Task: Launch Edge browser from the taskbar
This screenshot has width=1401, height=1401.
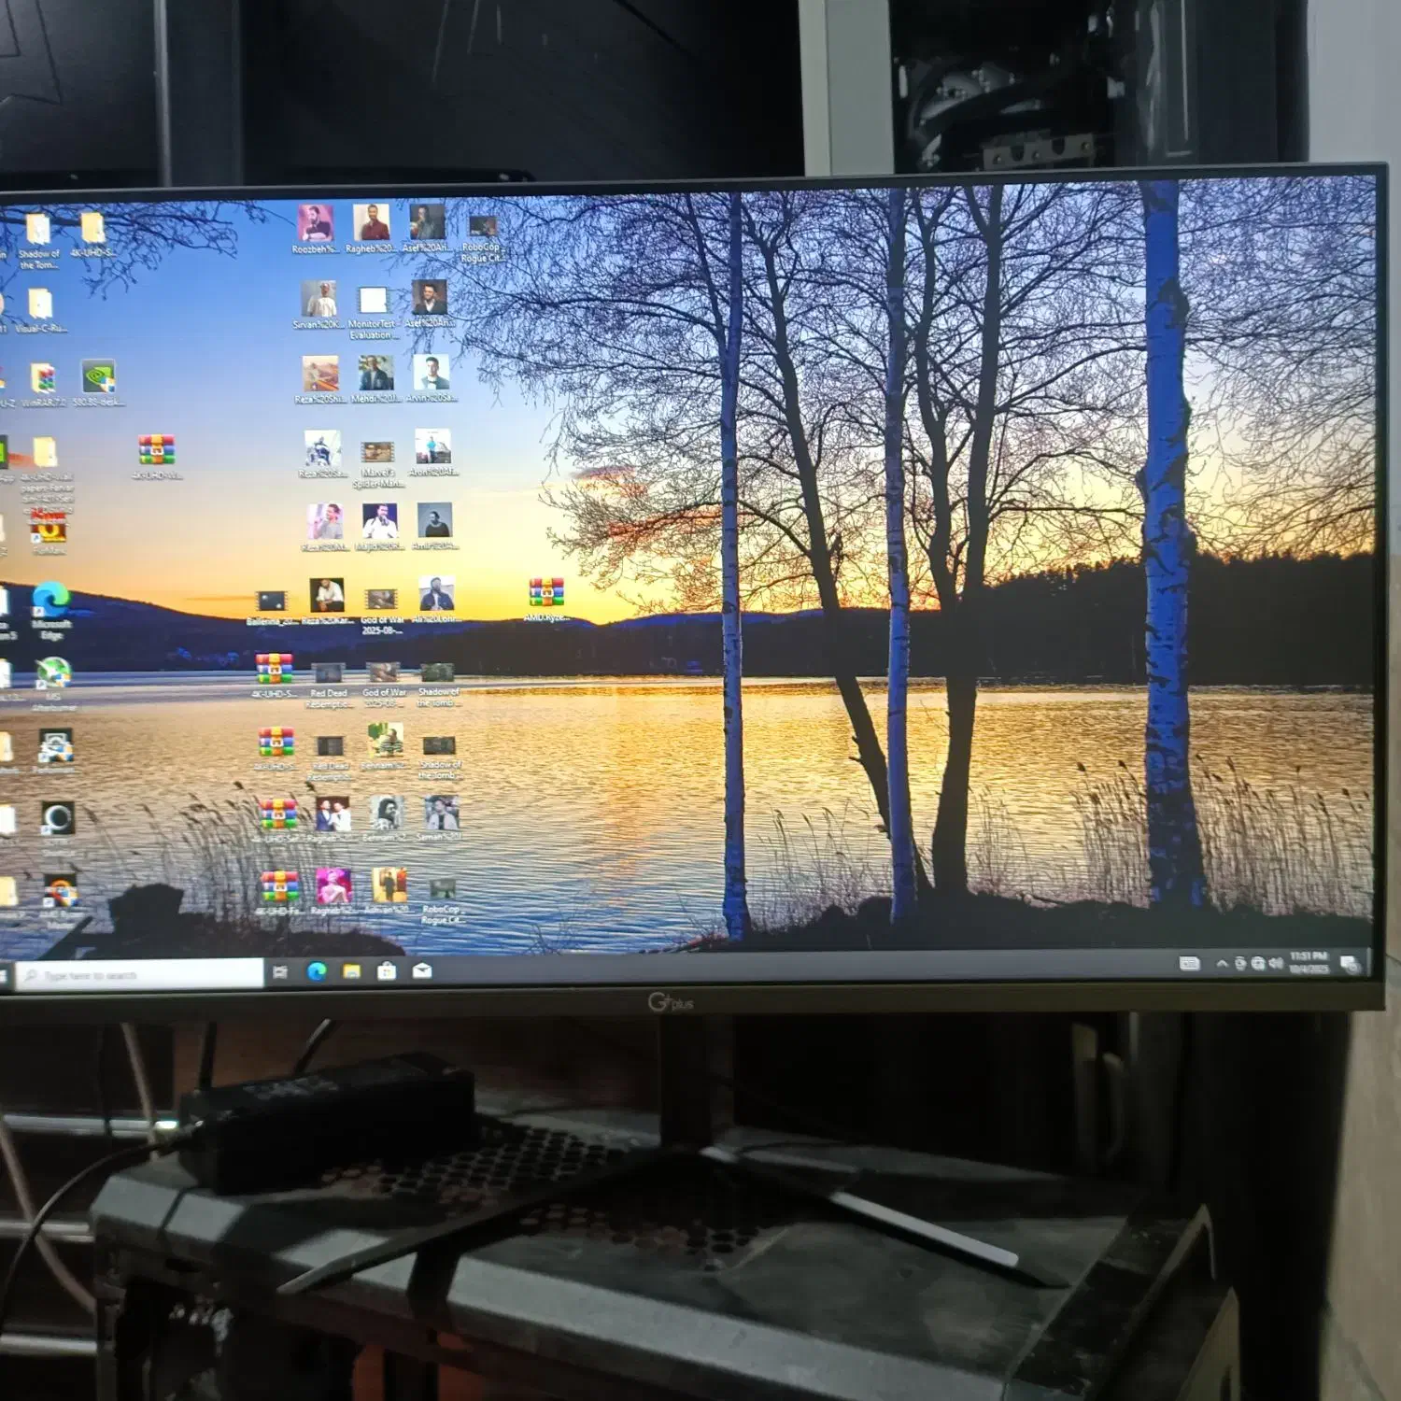Action: (x=318, y=972)
